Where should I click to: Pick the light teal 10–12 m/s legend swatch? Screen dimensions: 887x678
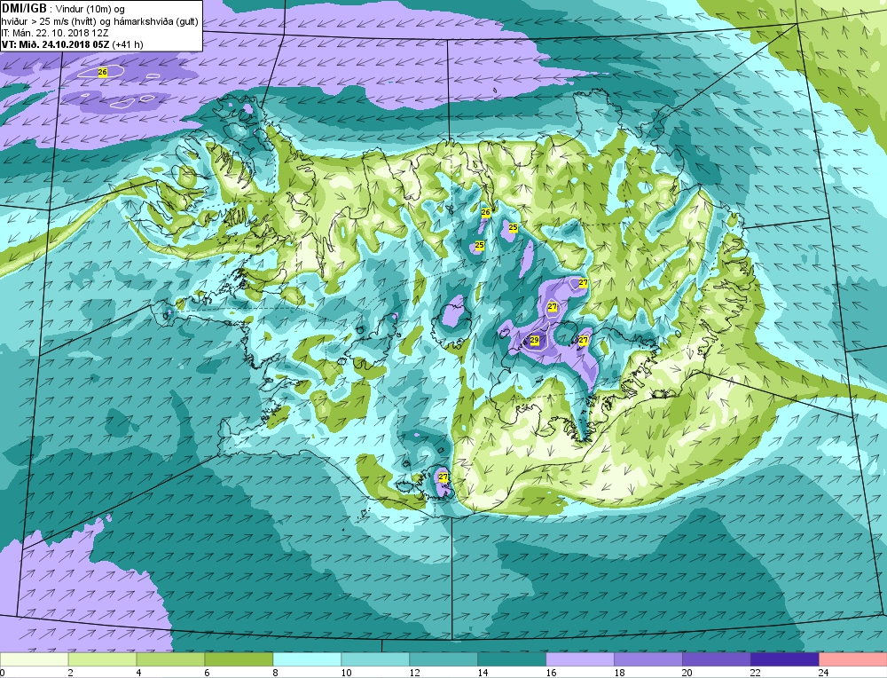pos(375,659)
